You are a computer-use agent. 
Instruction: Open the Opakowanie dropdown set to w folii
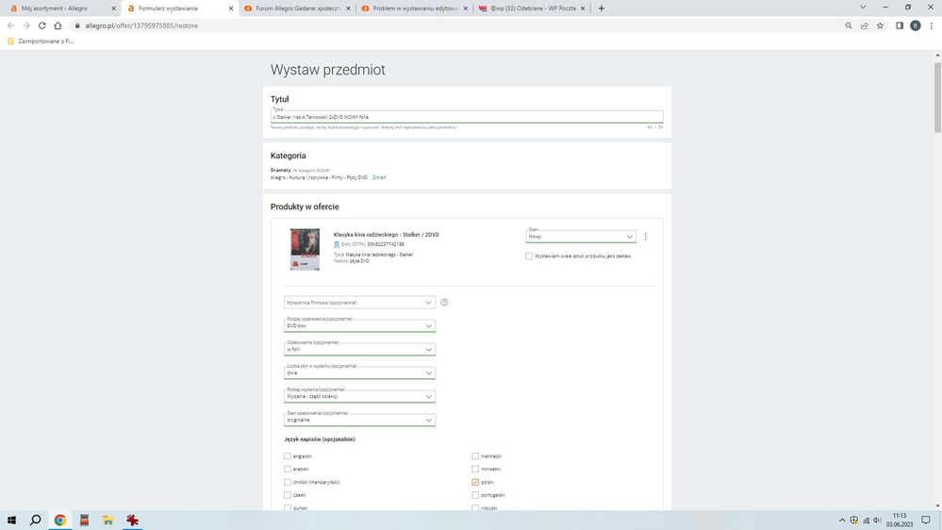(x=359, y=349)
